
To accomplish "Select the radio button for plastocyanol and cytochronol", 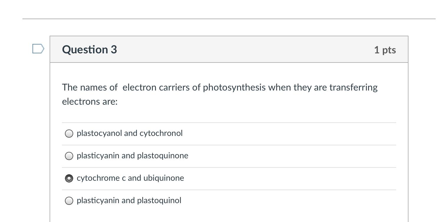I will 69,134.
